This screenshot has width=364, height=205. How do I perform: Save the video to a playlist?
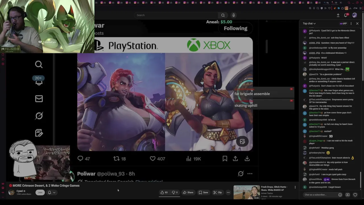pyautogui.click(x=203, y=192)
